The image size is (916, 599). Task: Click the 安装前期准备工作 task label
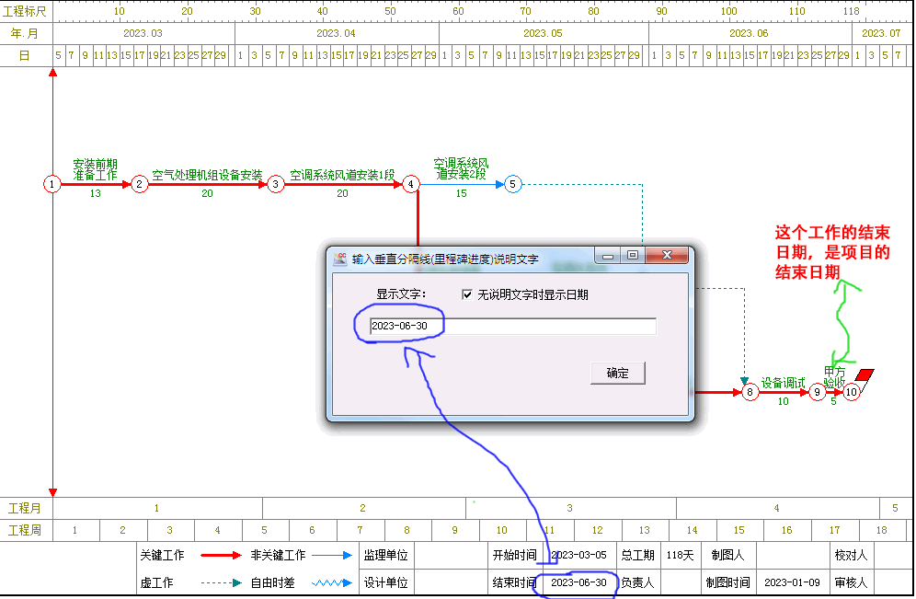coord(96,169)
